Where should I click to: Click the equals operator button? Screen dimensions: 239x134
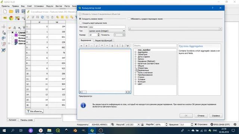click(x=81, y=45)
